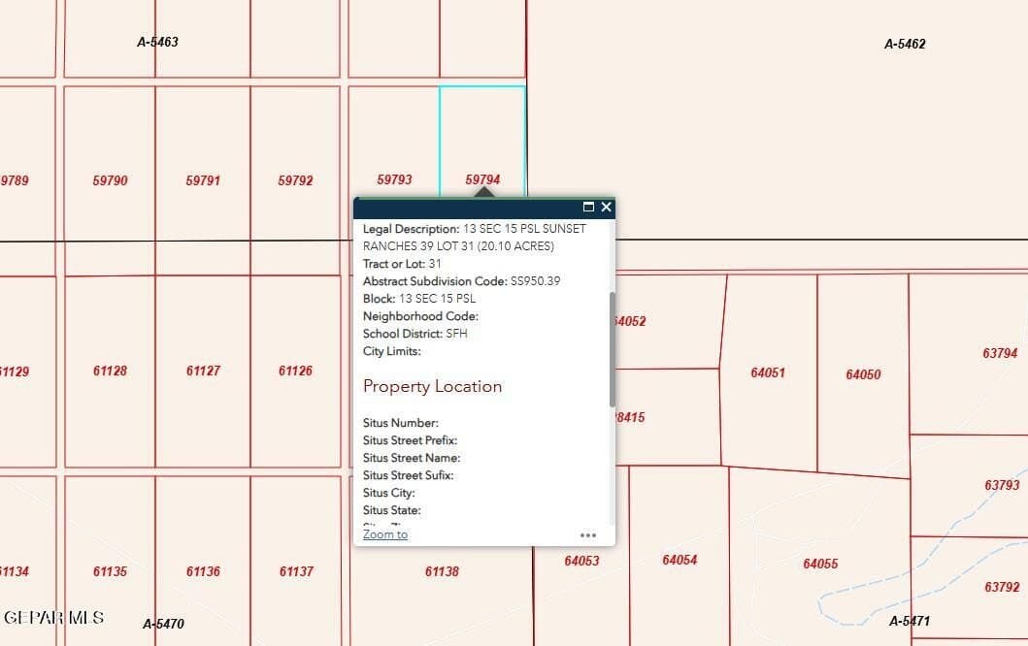Select parcel 64054 on the map
The width and height of the screenshot is (1028, 646).
[680, 561]
